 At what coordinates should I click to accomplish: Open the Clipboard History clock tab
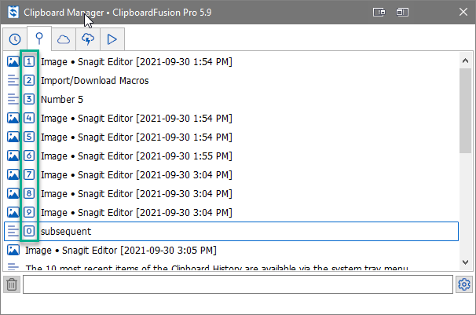click(15, 39)
